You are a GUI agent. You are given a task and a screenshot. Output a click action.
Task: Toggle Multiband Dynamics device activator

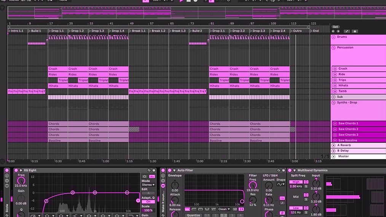click(290, 170)
